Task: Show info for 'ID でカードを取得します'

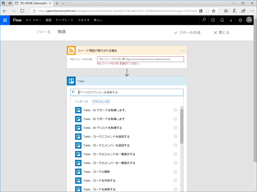Action: pyautogui.click(x=175, y=110)
